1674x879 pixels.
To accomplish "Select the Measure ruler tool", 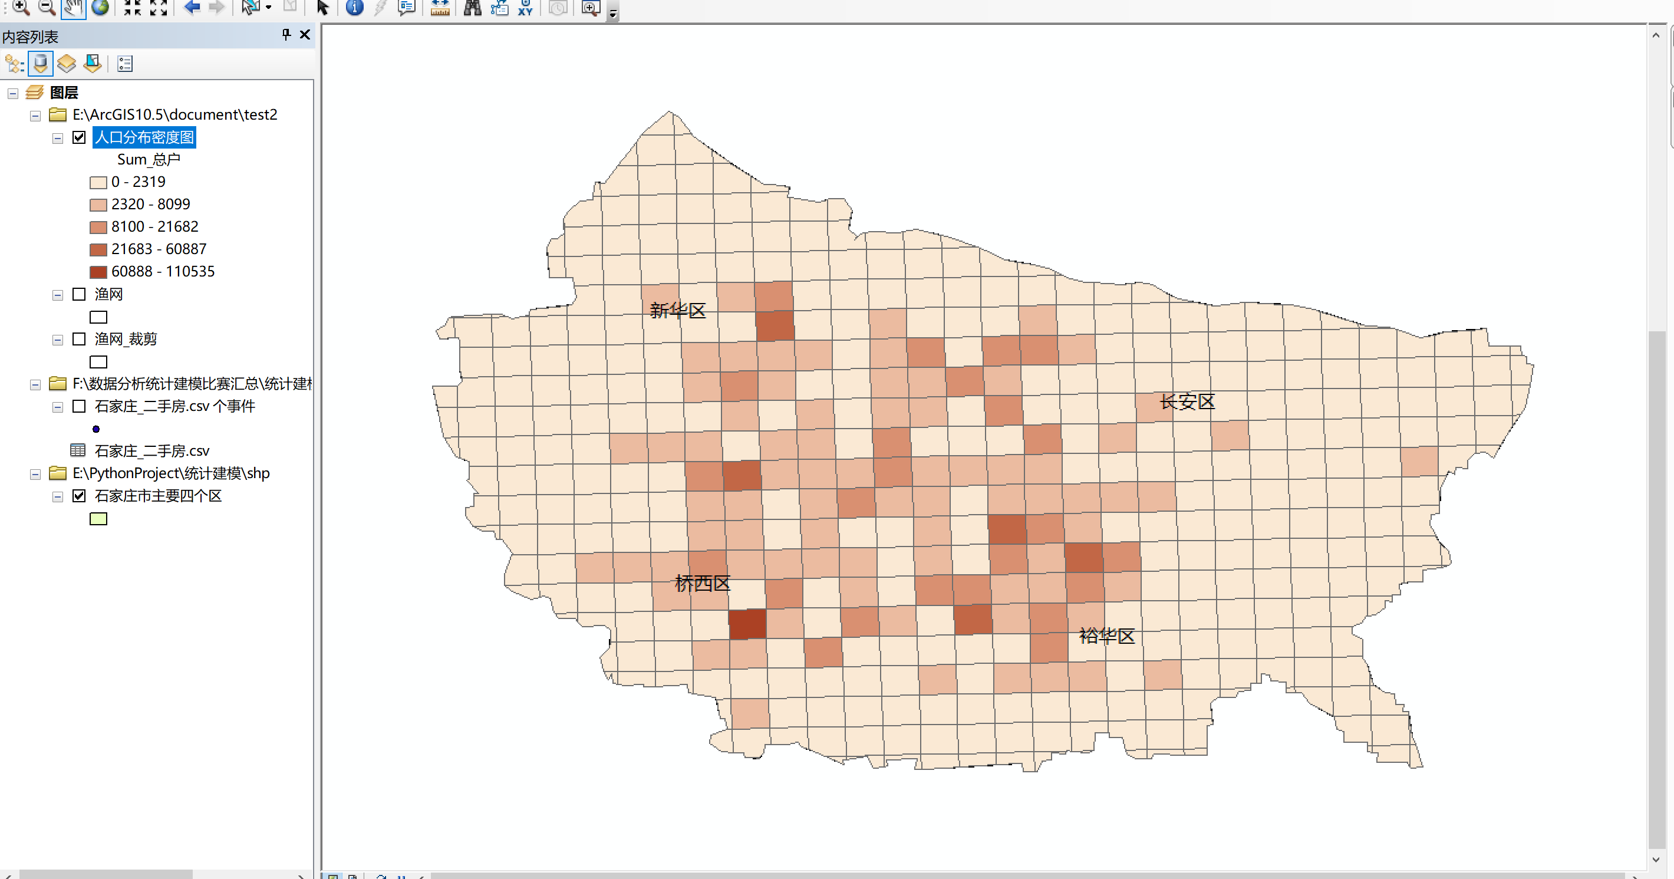I will [x=440, y=7].
